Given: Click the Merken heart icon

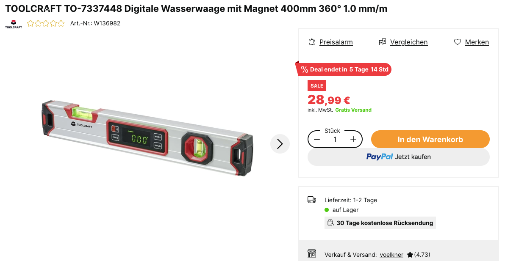Looking at the screenshot, I should (x=457, y=42).
